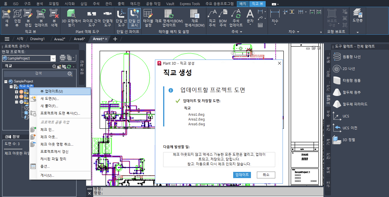Expand the 치수 tool dropdown arrow

coord(275,25)
